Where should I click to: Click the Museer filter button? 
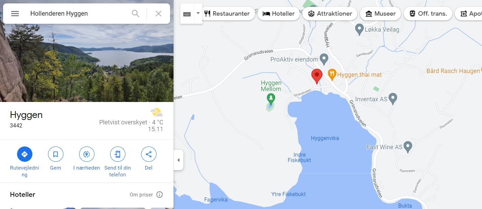tap(380, 14)
